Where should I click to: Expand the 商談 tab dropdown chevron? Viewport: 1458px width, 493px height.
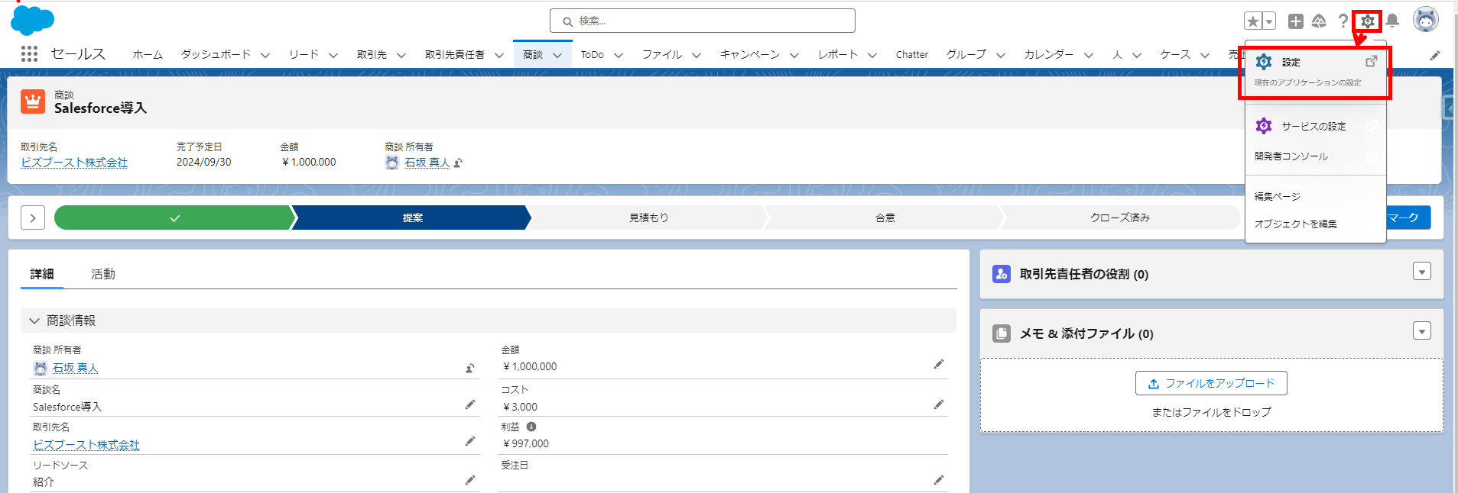(557, 55)
